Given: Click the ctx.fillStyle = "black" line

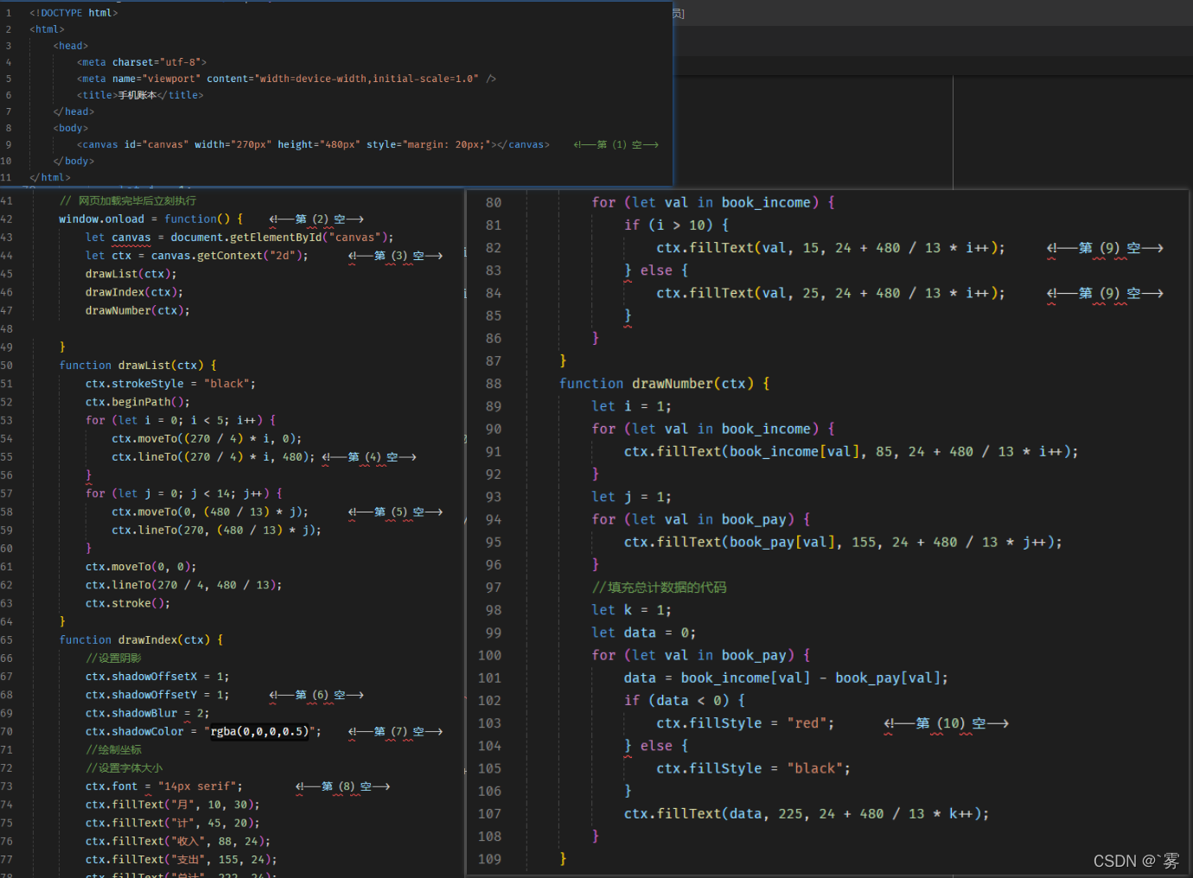Looking at the screenshot, I should tap(753, 768).
